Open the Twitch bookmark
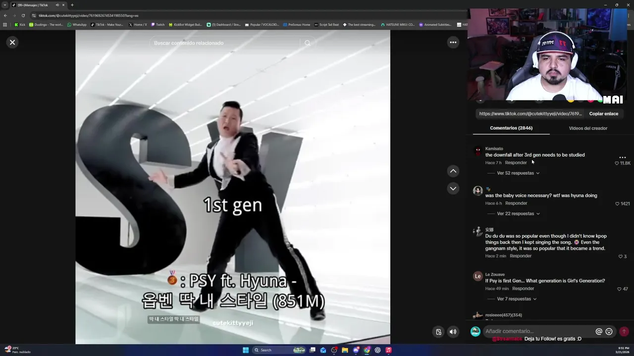Viewport: 634px width, 356px height. pos(158,25)
